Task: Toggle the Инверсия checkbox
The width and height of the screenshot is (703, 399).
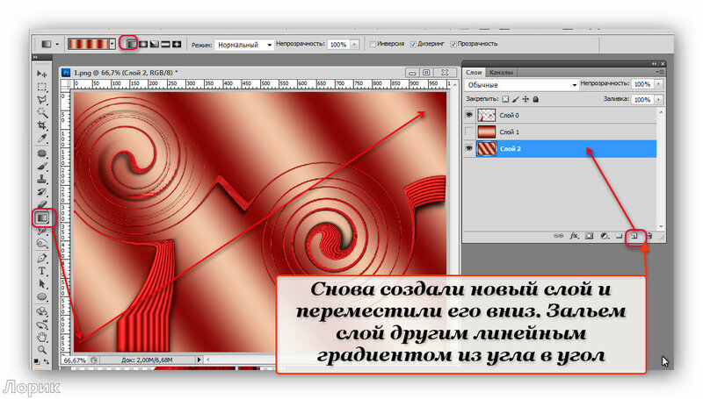Action: click(372, 44)
